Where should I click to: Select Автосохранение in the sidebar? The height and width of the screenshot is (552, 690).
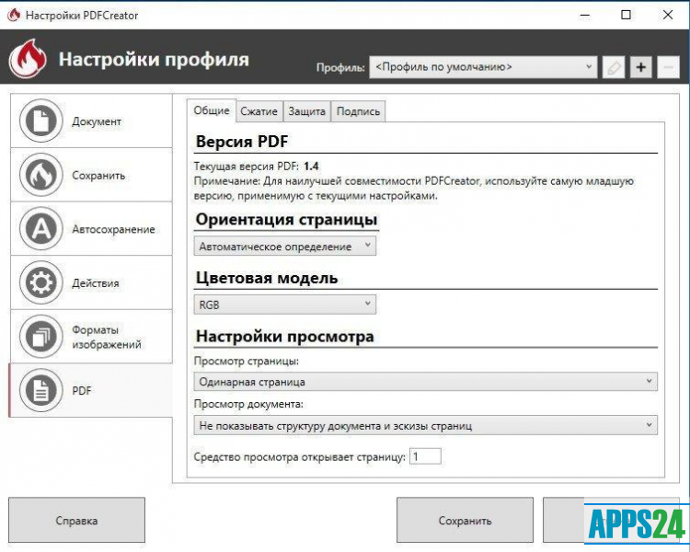[91, 229]
